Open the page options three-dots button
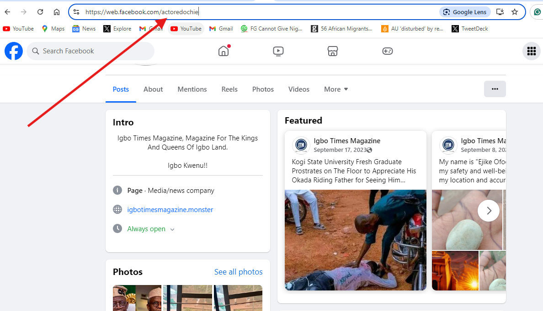 (x=495, y=89)
